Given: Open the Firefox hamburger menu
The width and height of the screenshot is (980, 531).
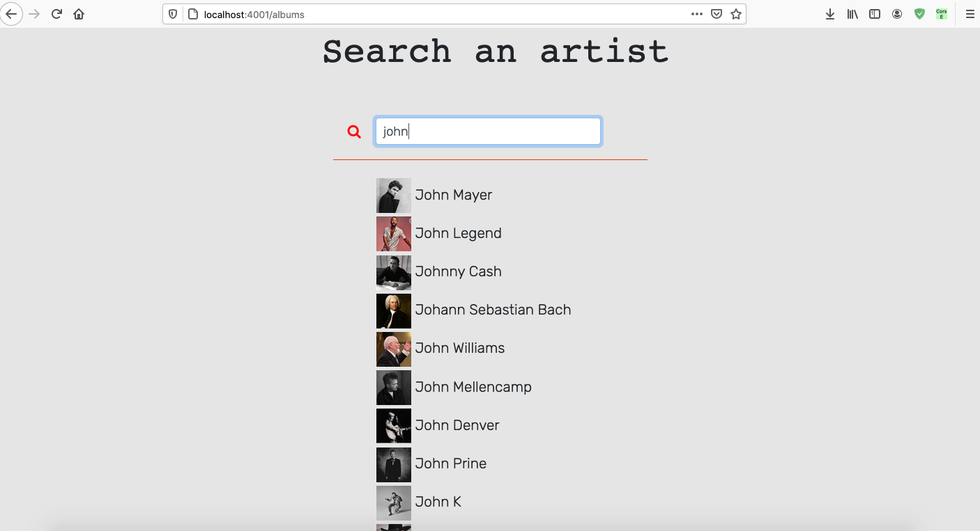Looking at the screenshot, I should tap(970, 14).
